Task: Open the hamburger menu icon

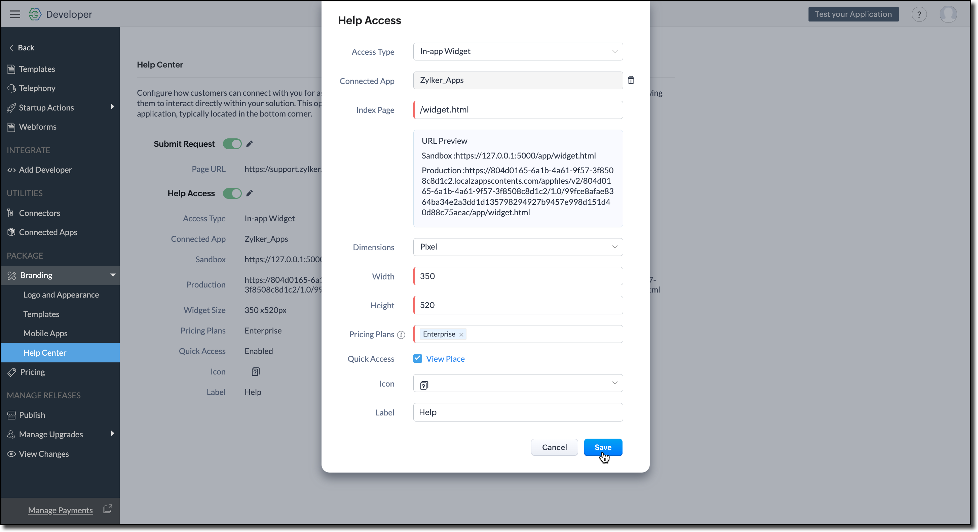Action: 15,14
